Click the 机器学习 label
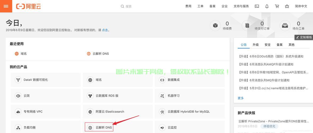Image resolution: width=313 pixels, height=133 pixels. pyautogui.click(x=174, y=96)
